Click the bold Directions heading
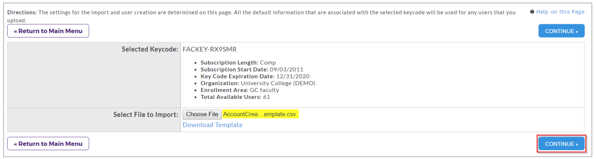 pos(22,12)
